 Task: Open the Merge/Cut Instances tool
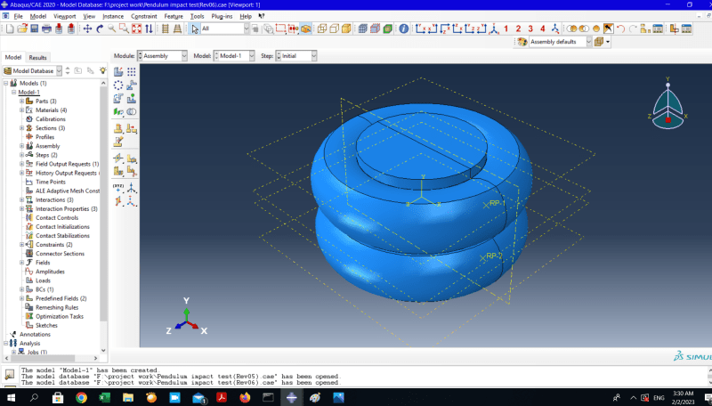(x=131, y=111)
